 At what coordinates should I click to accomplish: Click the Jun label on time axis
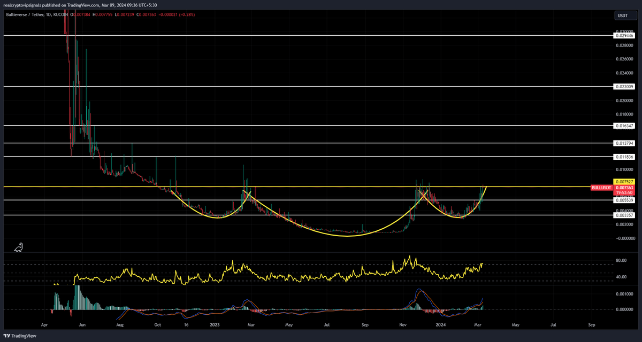82,324
